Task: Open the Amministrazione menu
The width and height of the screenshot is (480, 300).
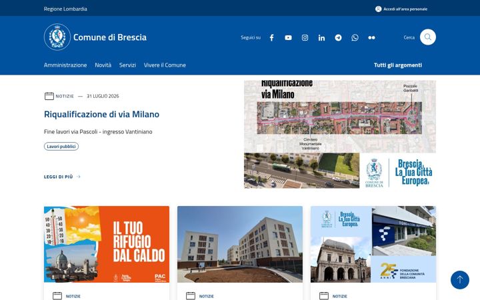Action: (65, 65)
